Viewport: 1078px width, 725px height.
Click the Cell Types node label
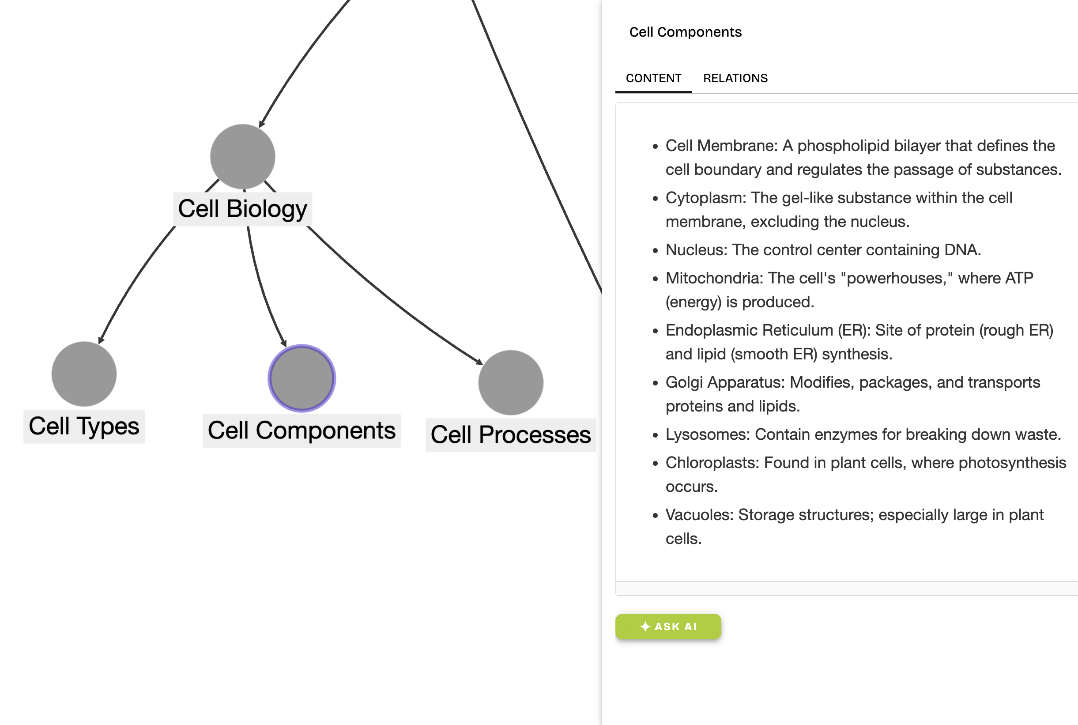[84, 427]
